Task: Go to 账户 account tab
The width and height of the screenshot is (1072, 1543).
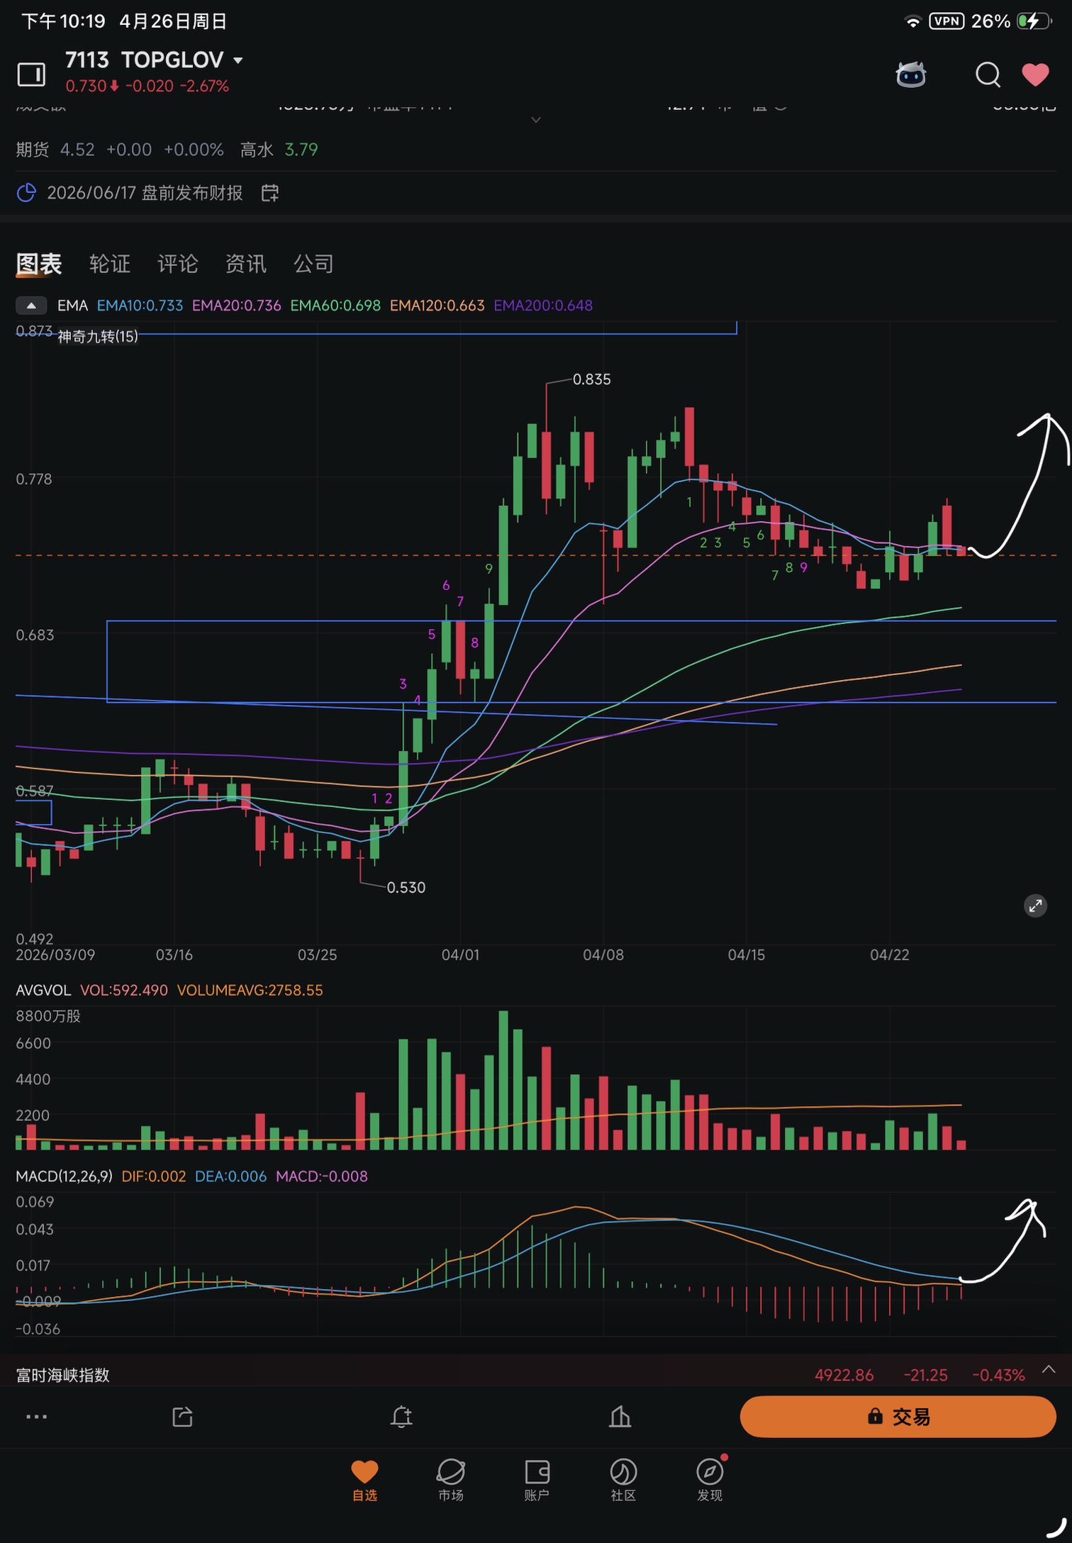Action: tap(537, 1480)
